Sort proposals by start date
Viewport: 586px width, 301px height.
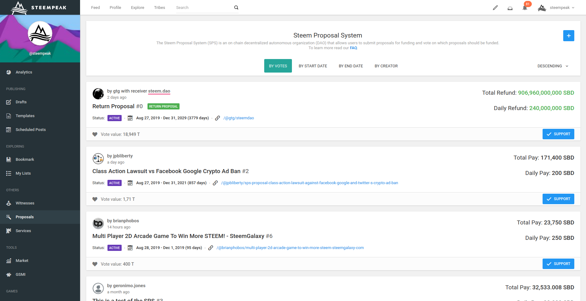313,66
